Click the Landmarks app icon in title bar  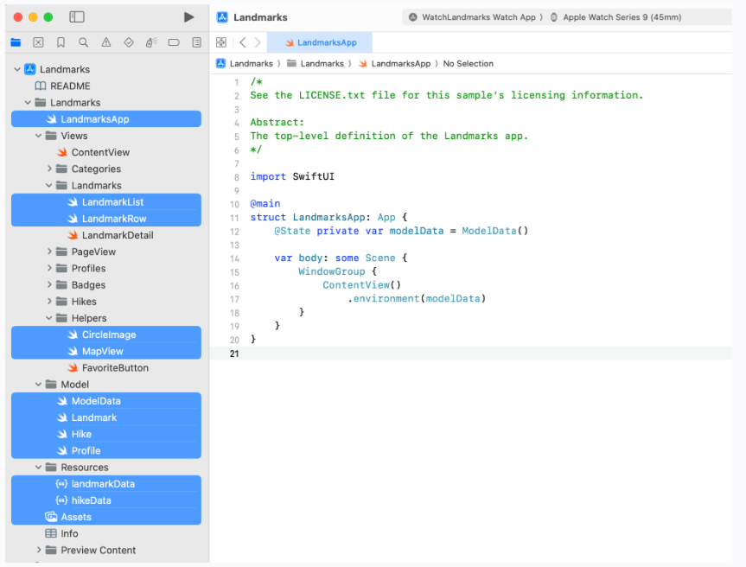[x=222, y=17]
